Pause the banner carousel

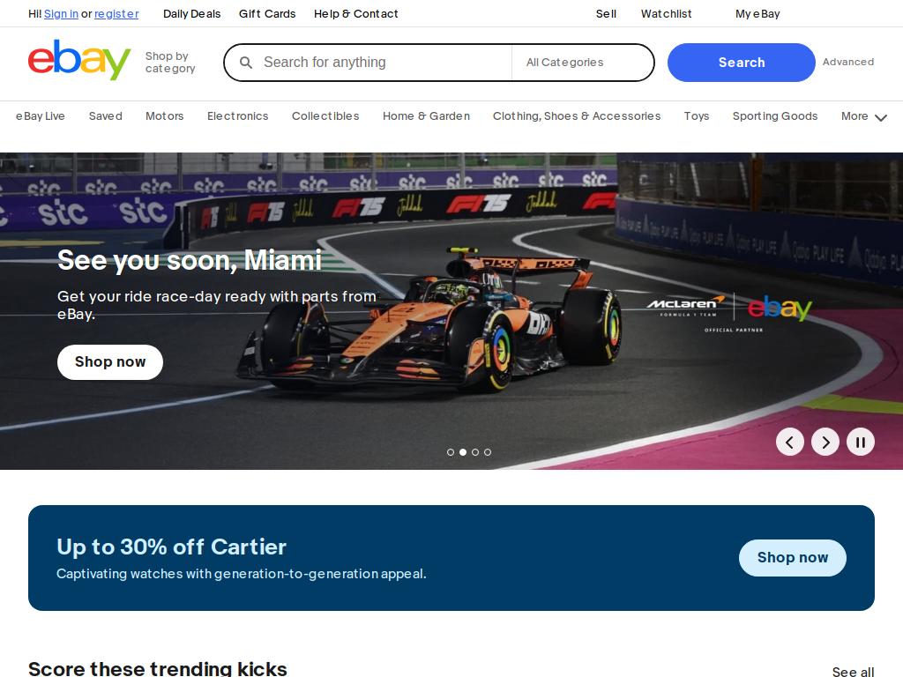(861, 443)
